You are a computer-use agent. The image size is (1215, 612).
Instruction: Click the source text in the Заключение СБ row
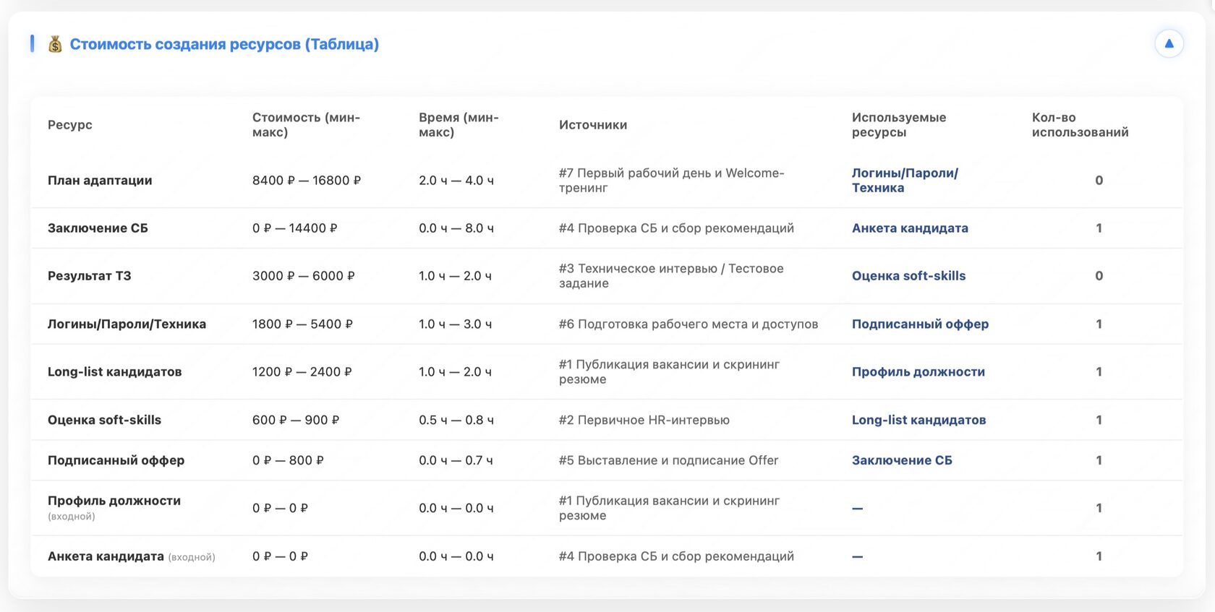[x=676, y=228]
